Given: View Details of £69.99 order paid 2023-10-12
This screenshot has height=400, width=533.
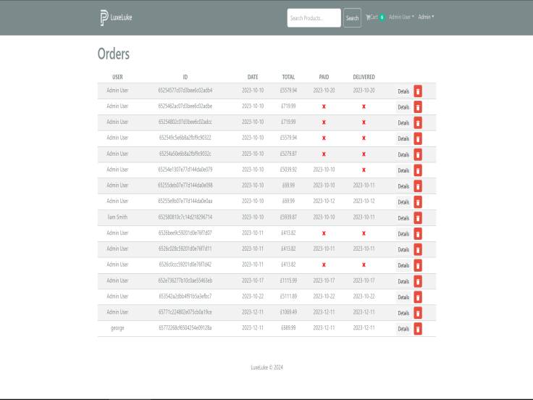Looking at the screenshot, I should coord(403,202).
